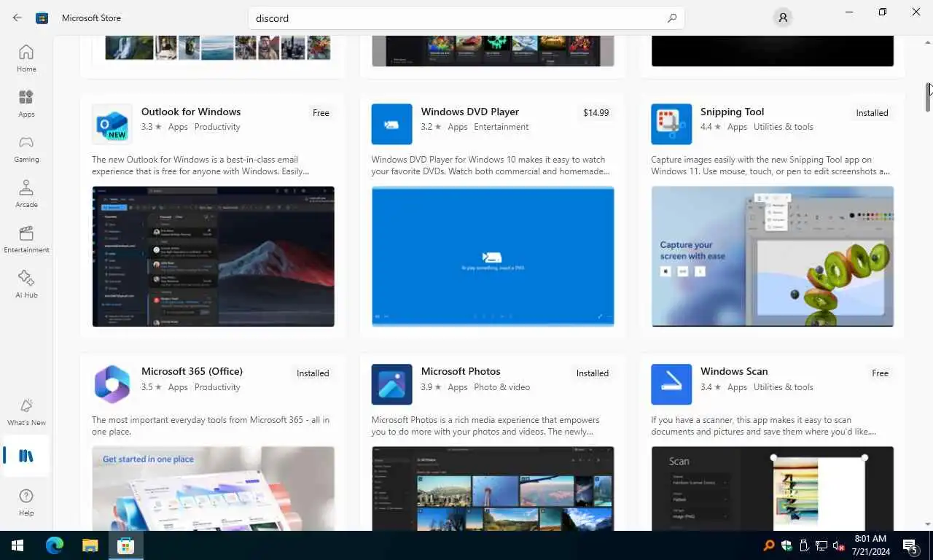The width and height of the screenshot is (933, 560).
Task: Open the Windows Scan title
Action: (x=734, y=371)
